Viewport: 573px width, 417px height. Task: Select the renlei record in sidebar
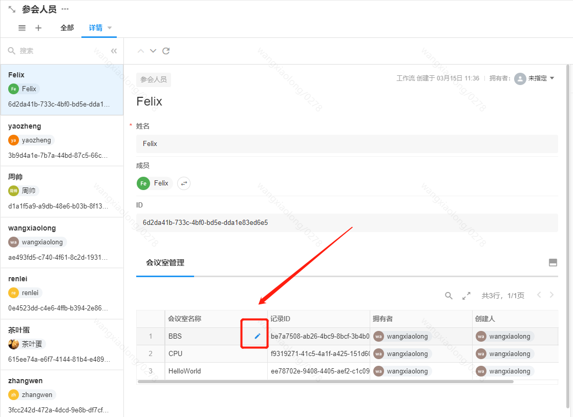(62, 294)
